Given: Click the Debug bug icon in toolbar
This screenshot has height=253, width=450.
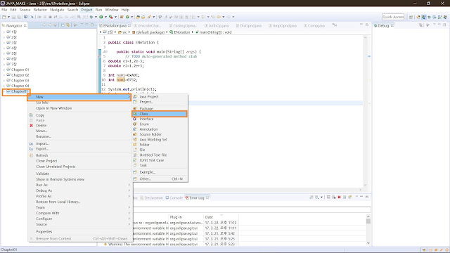Looking at the screenshot, I should coord(91,17).
